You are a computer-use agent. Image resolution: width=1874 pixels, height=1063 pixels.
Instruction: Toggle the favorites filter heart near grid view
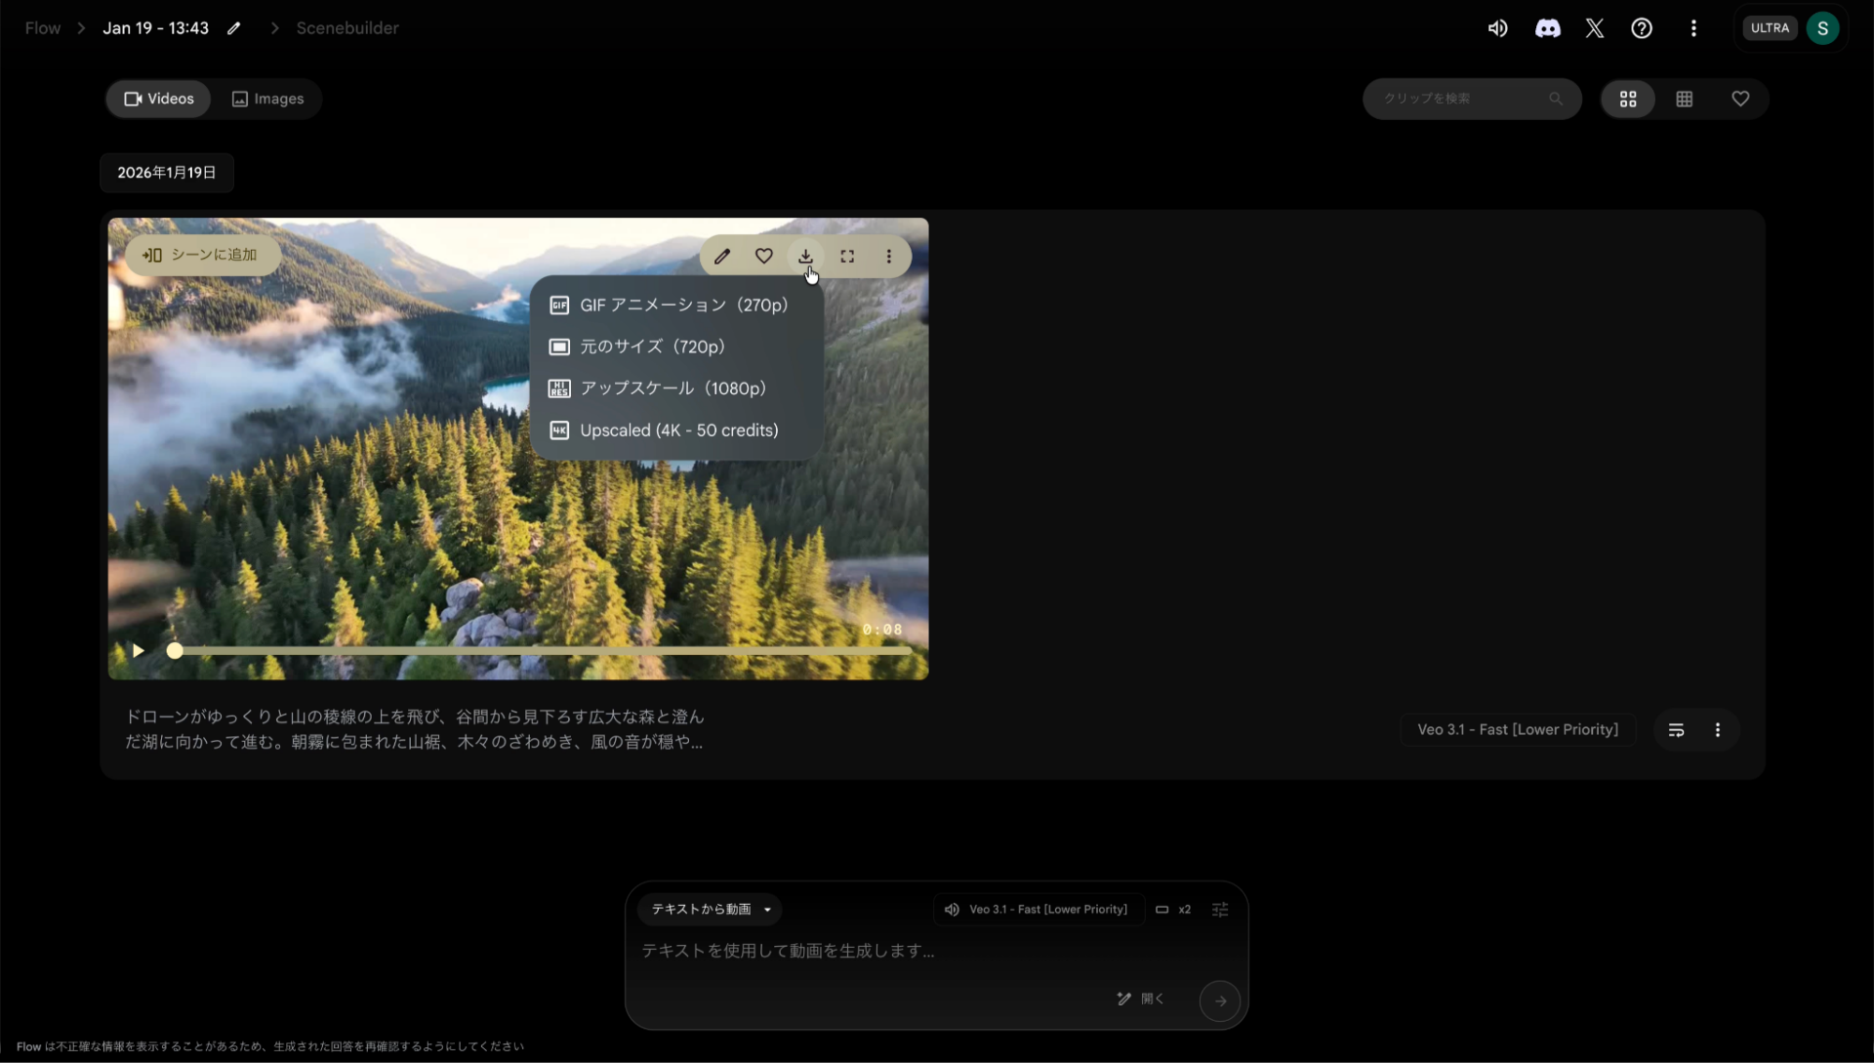(1741, 99)
